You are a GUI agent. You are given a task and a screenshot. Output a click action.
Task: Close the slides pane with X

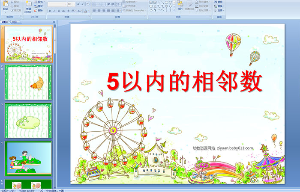coord(54,22)
